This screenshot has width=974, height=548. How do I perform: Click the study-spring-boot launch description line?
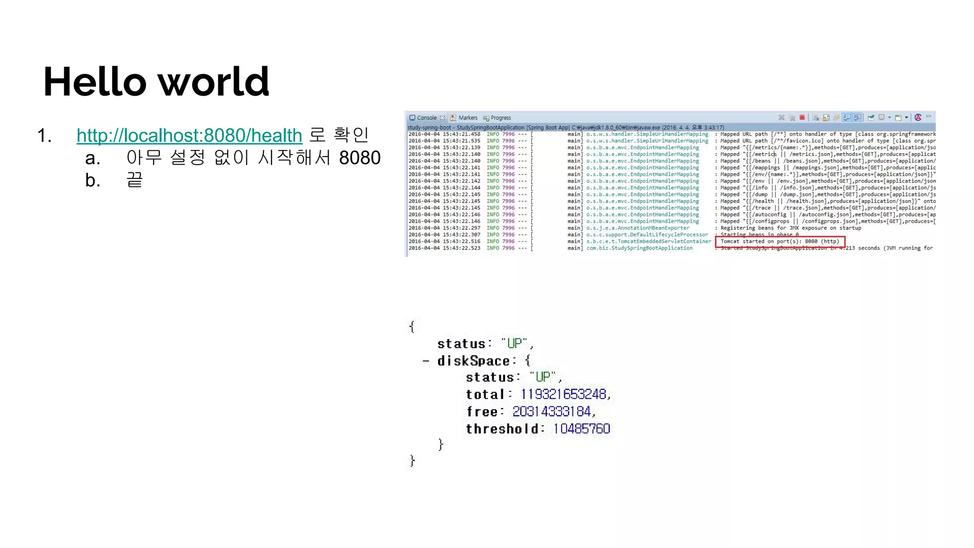click(566, 127)
